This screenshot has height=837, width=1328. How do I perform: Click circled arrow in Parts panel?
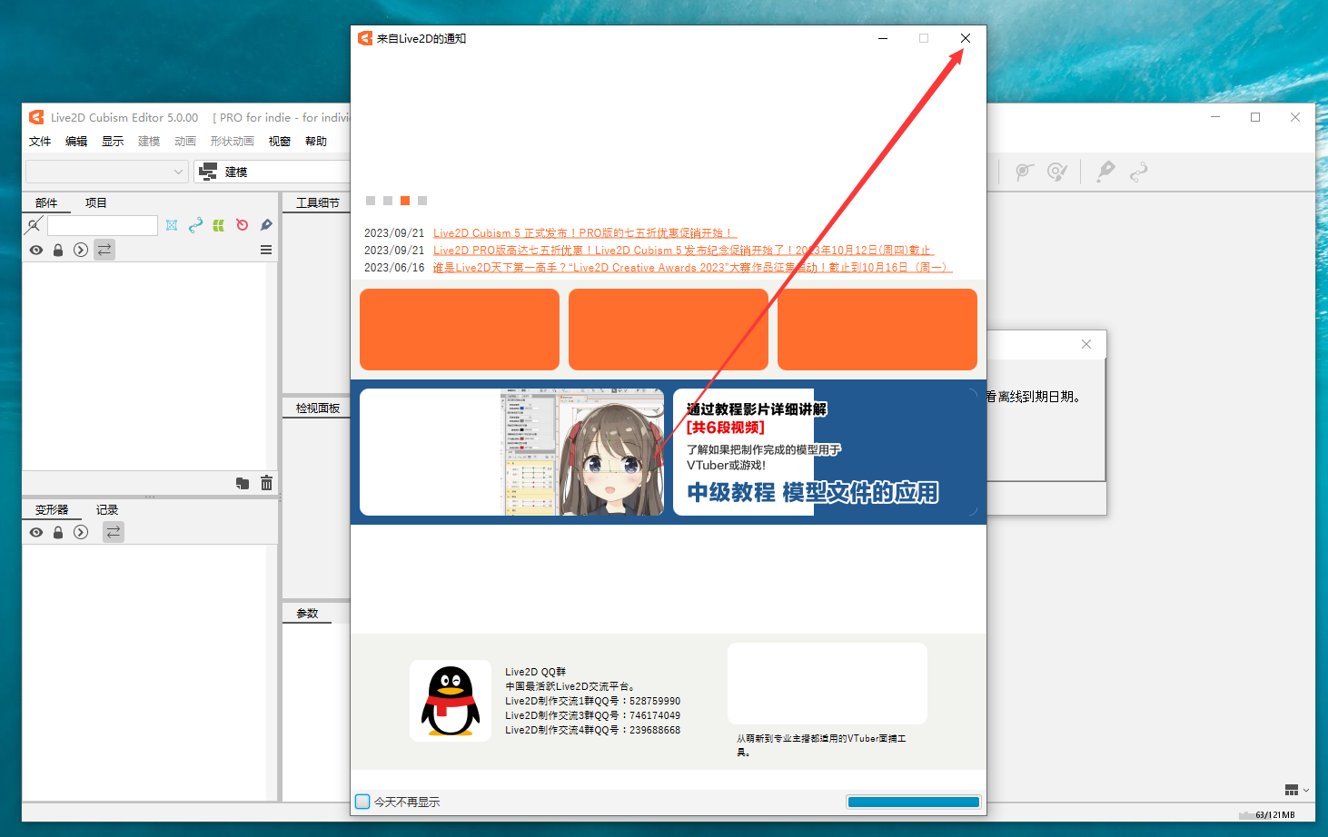pos(81,250)
